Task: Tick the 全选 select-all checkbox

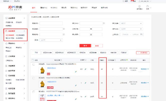Action: [33, 60]
